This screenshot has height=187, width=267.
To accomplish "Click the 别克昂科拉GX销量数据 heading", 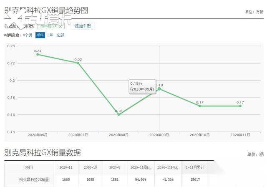I will [43, 152].
